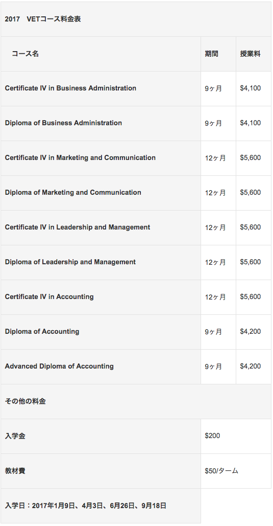Click the 2017 VETコース料金表 table title

[x=43, y=19]
